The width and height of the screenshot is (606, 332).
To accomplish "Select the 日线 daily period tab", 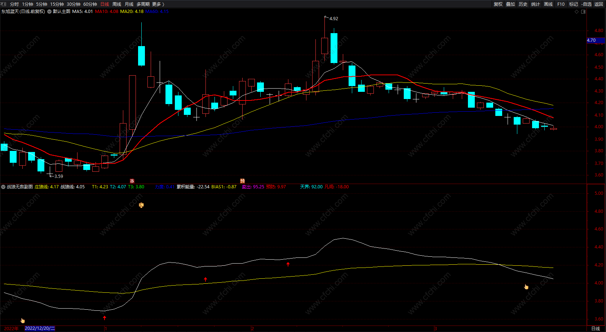I will 105,4.
